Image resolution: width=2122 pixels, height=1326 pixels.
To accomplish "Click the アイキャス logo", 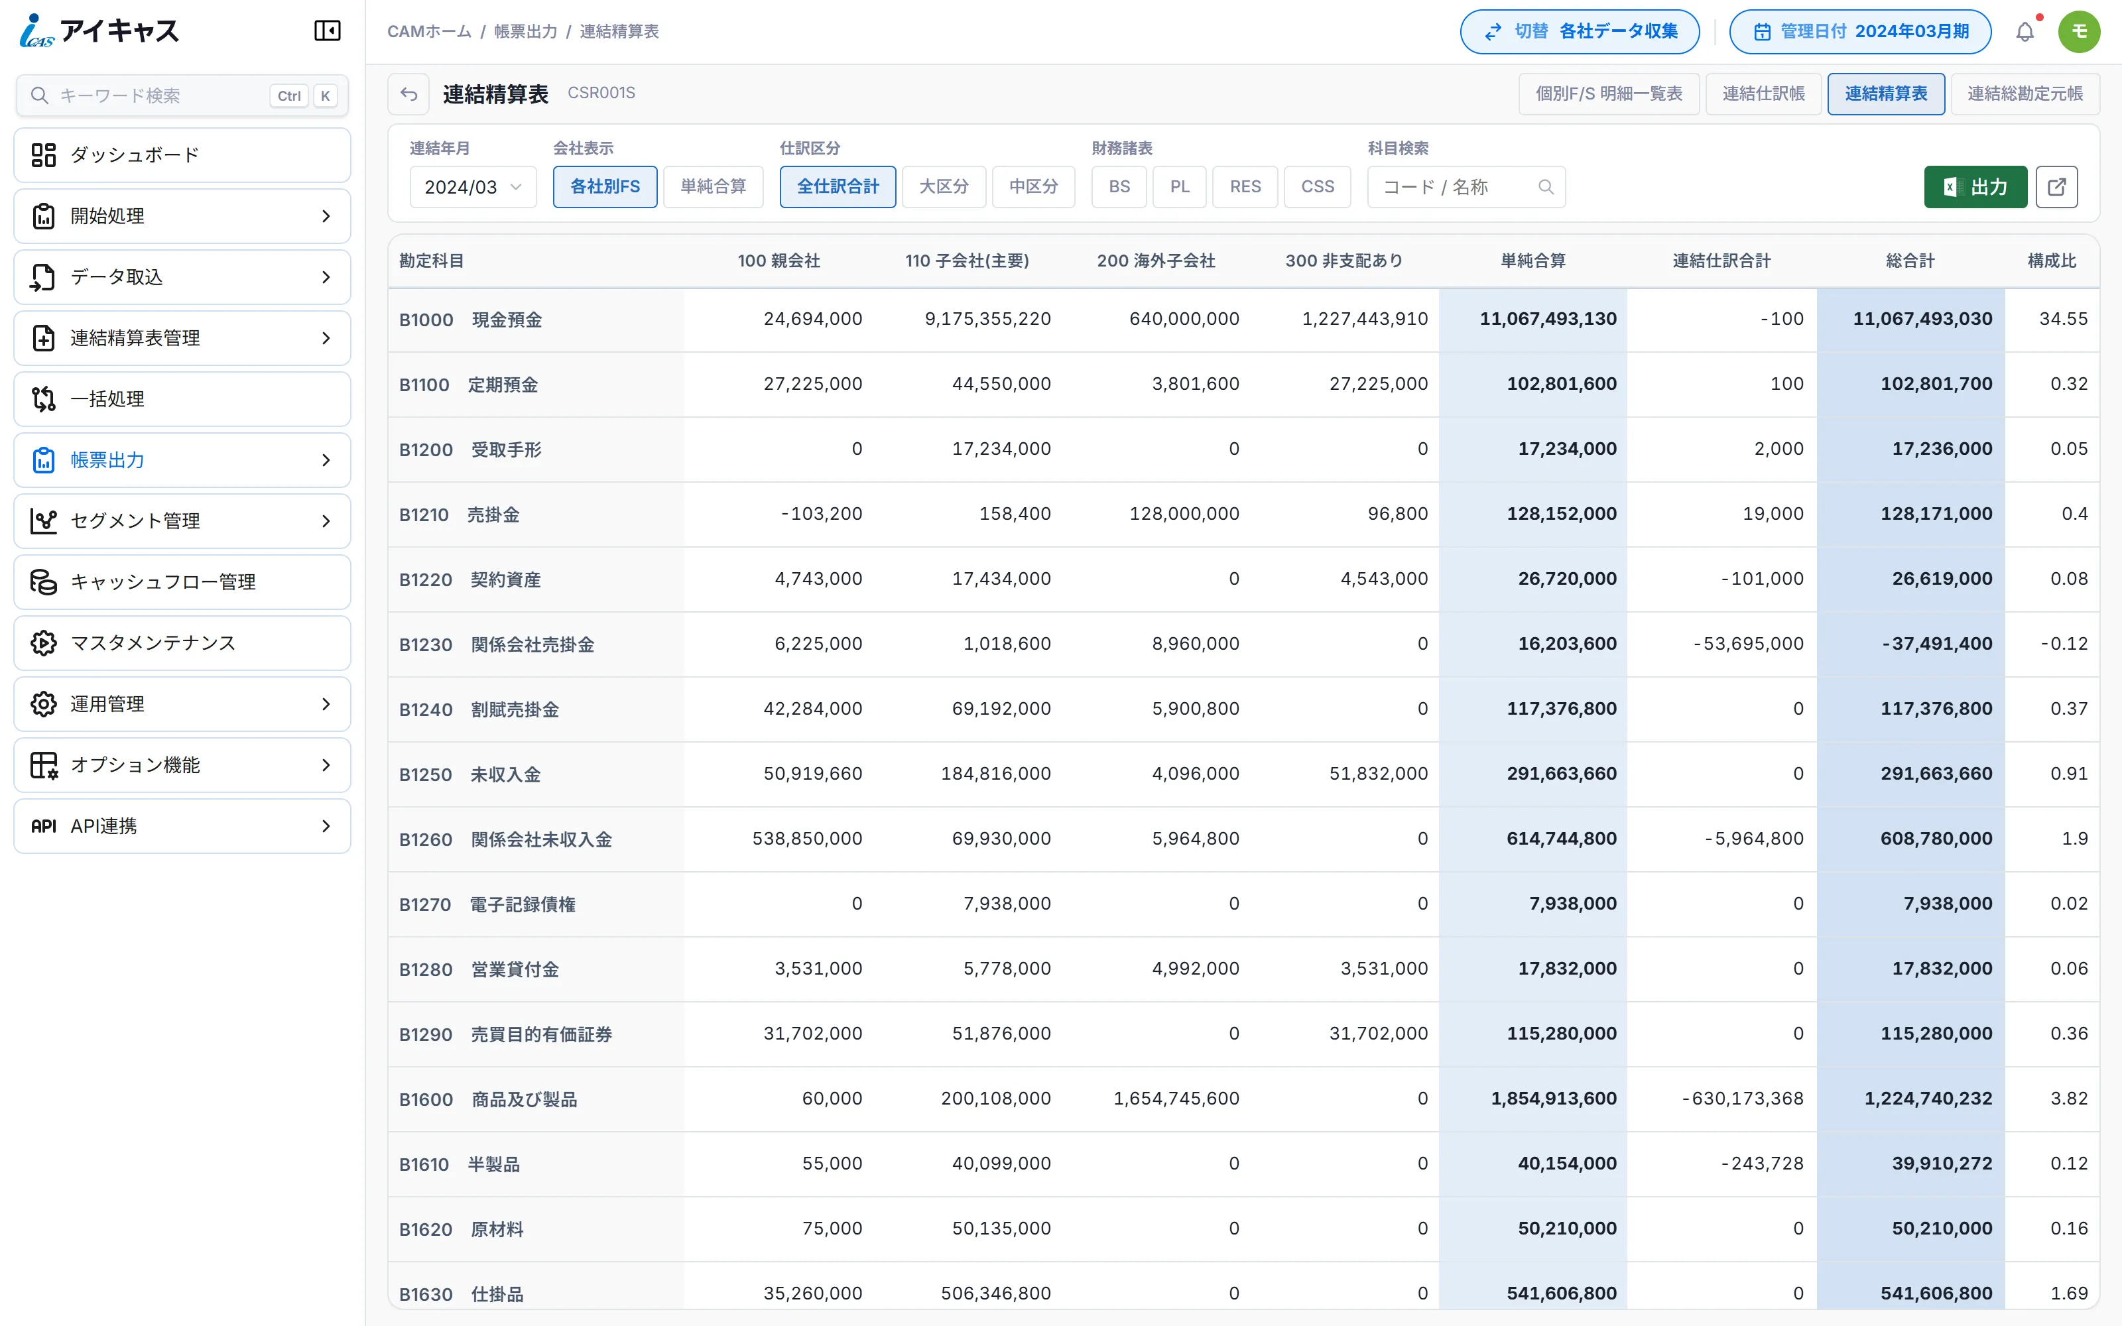I will coord(99,30).
